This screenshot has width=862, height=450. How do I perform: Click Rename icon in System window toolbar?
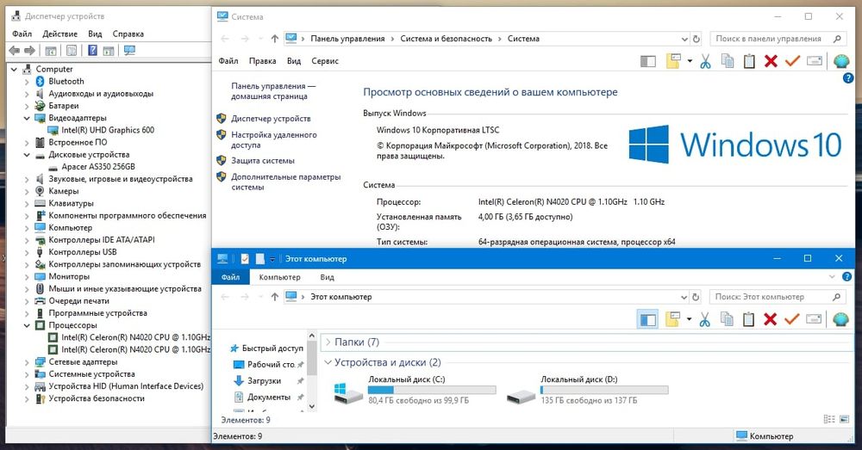click(815, 61)
